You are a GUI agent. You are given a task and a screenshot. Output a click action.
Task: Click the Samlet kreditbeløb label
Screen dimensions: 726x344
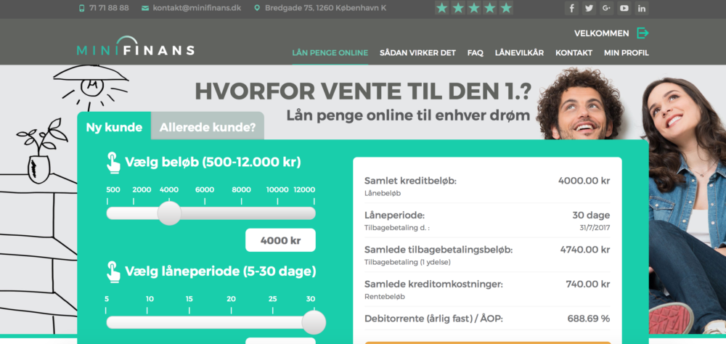410,181
